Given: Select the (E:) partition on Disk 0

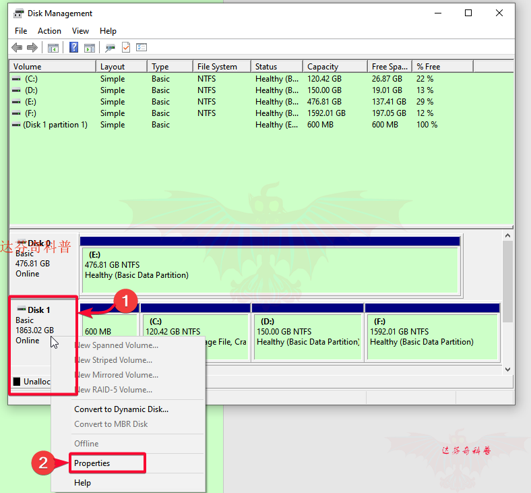Looking at the screenshot, I should point(270,270).
